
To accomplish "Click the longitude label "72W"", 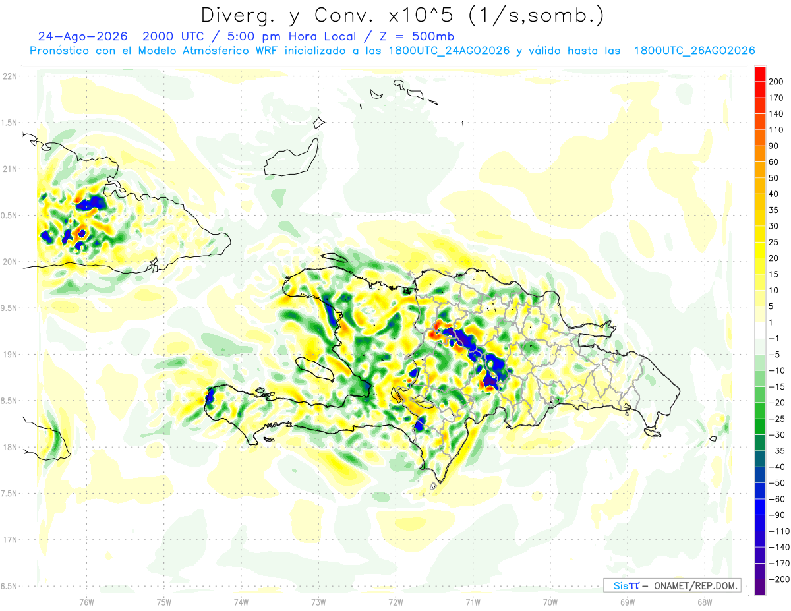I will tap(395, 602).
